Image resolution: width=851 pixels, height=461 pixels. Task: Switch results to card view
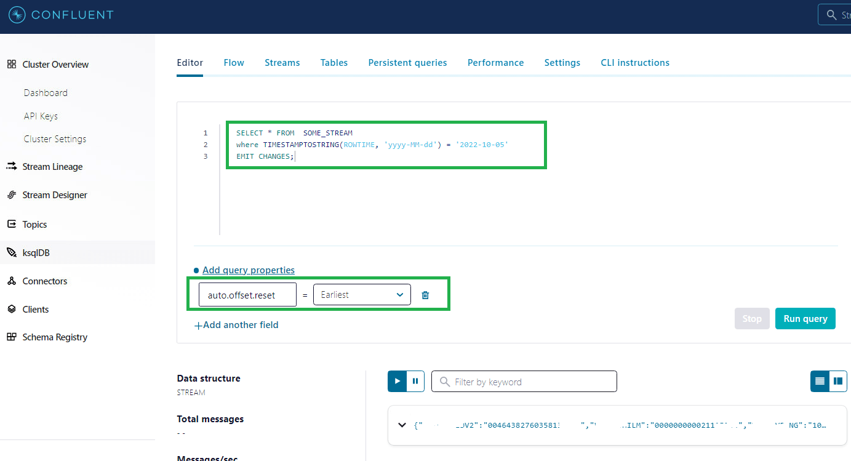tap(838, 381)
